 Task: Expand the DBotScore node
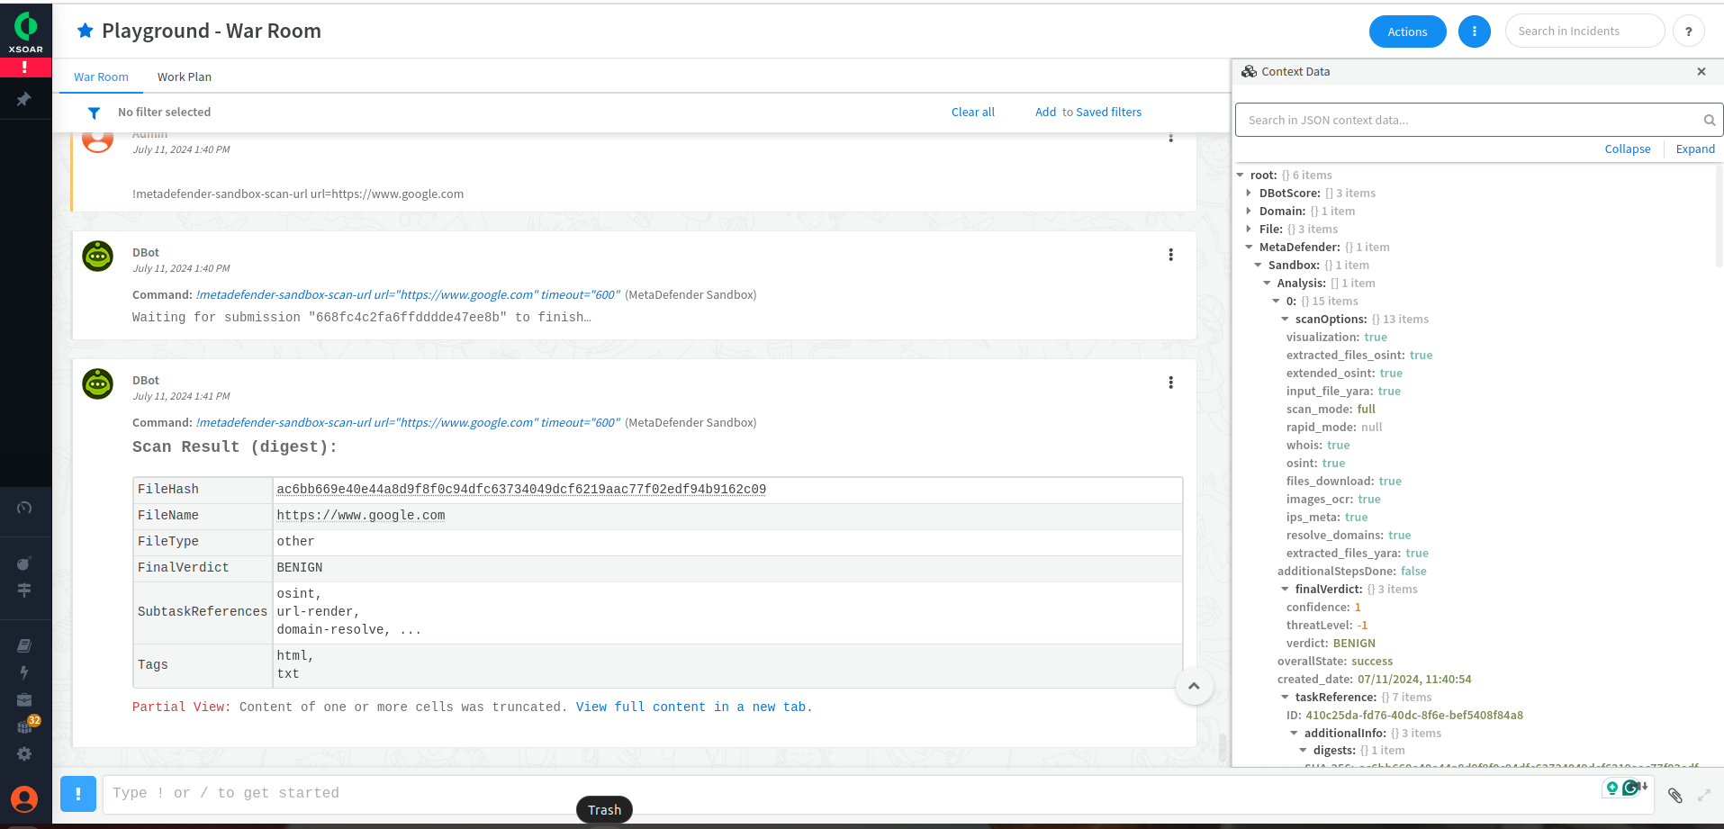coord(1249,194)
